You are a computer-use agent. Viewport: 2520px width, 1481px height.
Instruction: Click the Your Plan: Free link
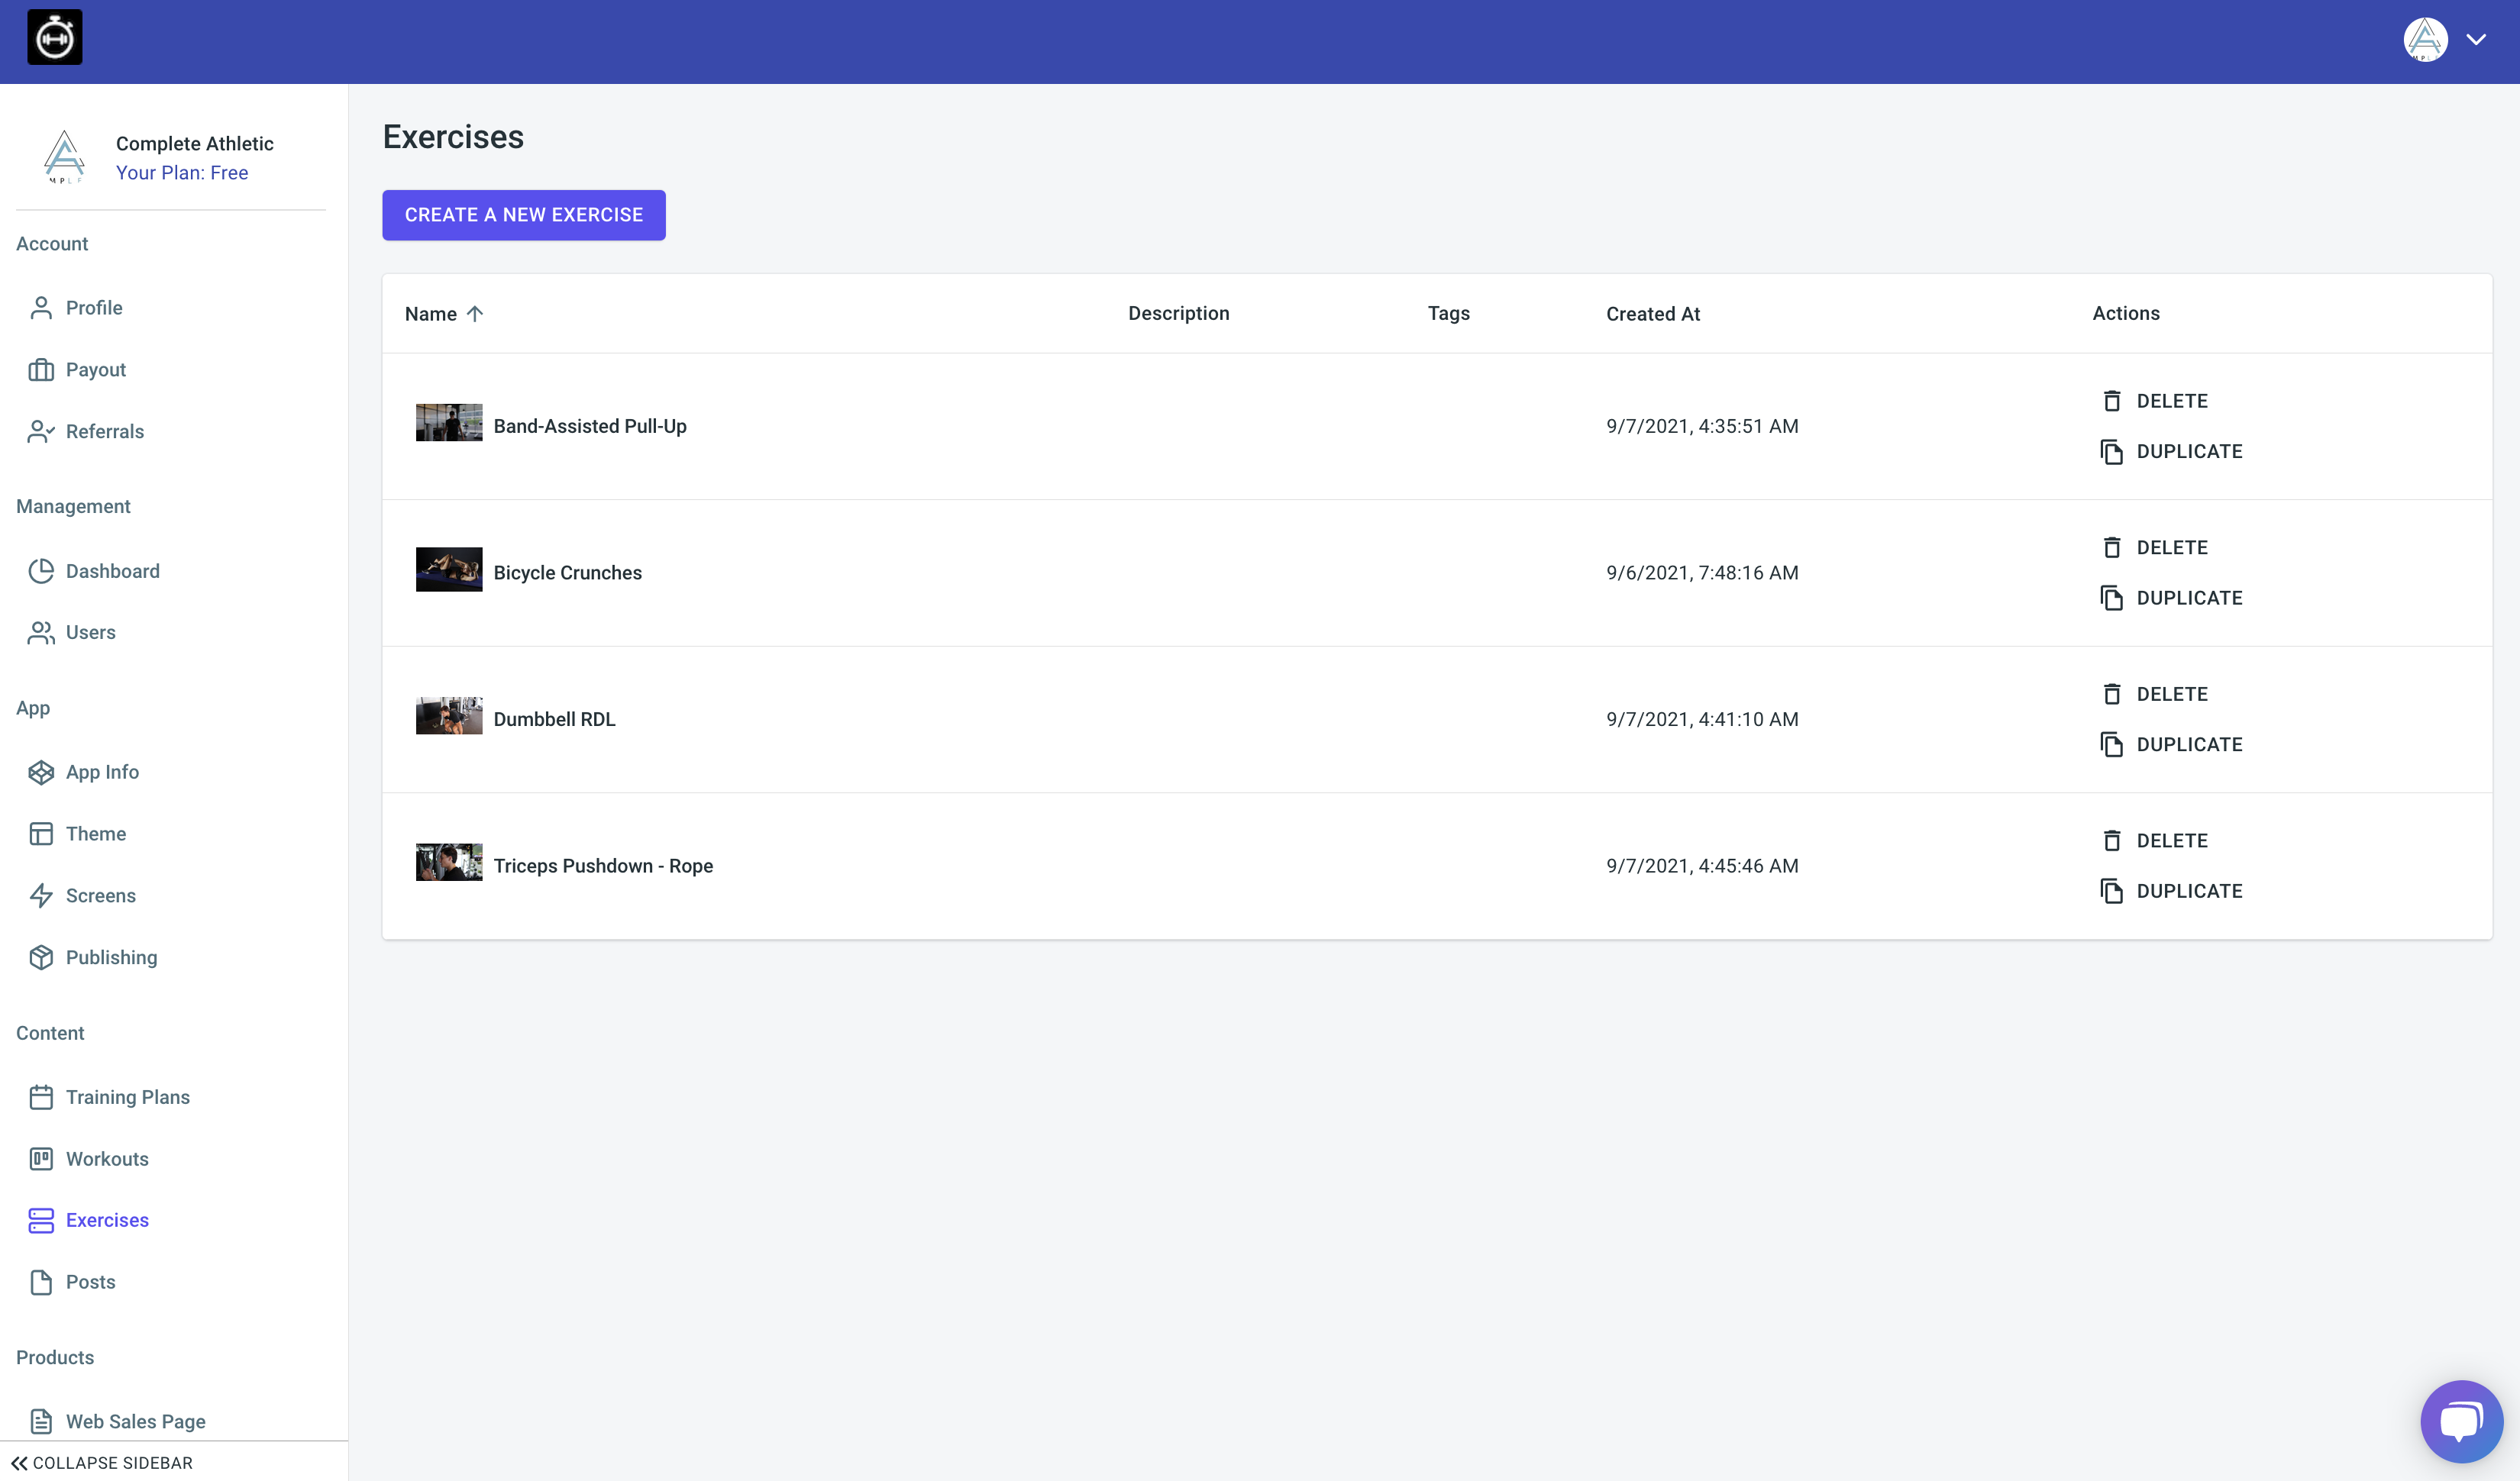pos(182,173)
